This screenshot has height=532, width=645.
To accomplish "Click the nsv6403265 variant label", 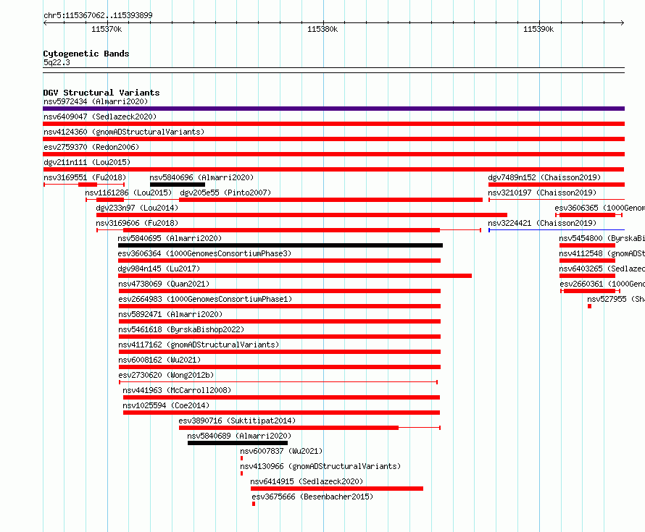I will (x=602, y=269).
